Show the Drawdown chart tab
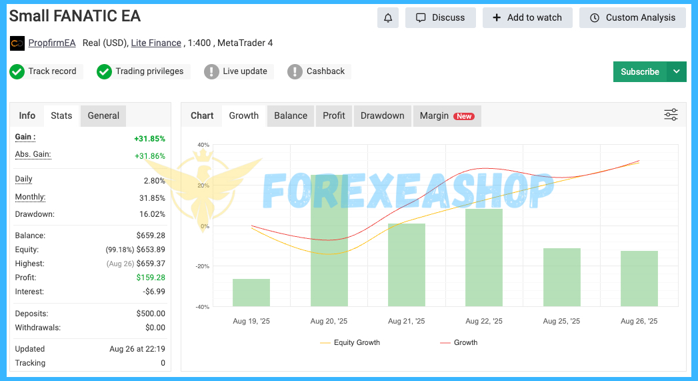Image resolution: width=698 pixels, height=381 pixels. [382, 115]
